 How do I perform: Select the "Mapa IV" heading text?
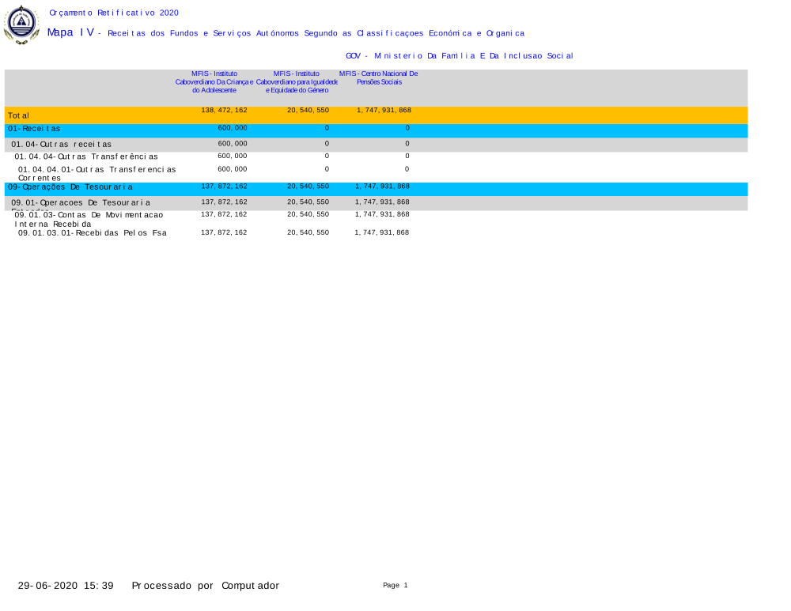point(70,32)
